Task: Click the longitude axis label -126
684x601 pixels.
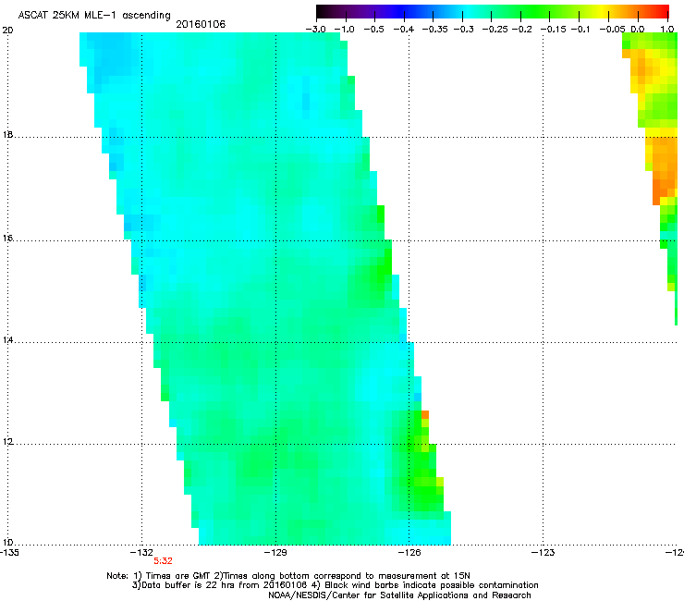Action: tap(409, 552)
